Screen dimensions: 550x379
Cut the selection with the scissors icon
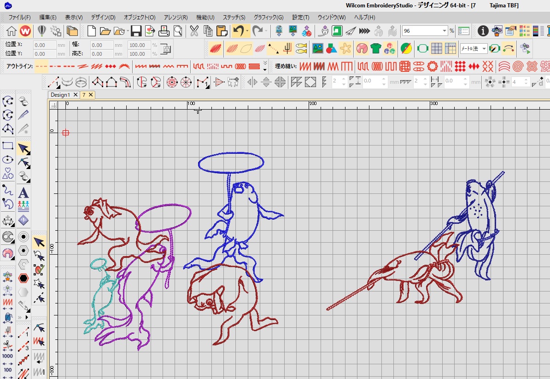pyautogui.click(x=194, y=31)
